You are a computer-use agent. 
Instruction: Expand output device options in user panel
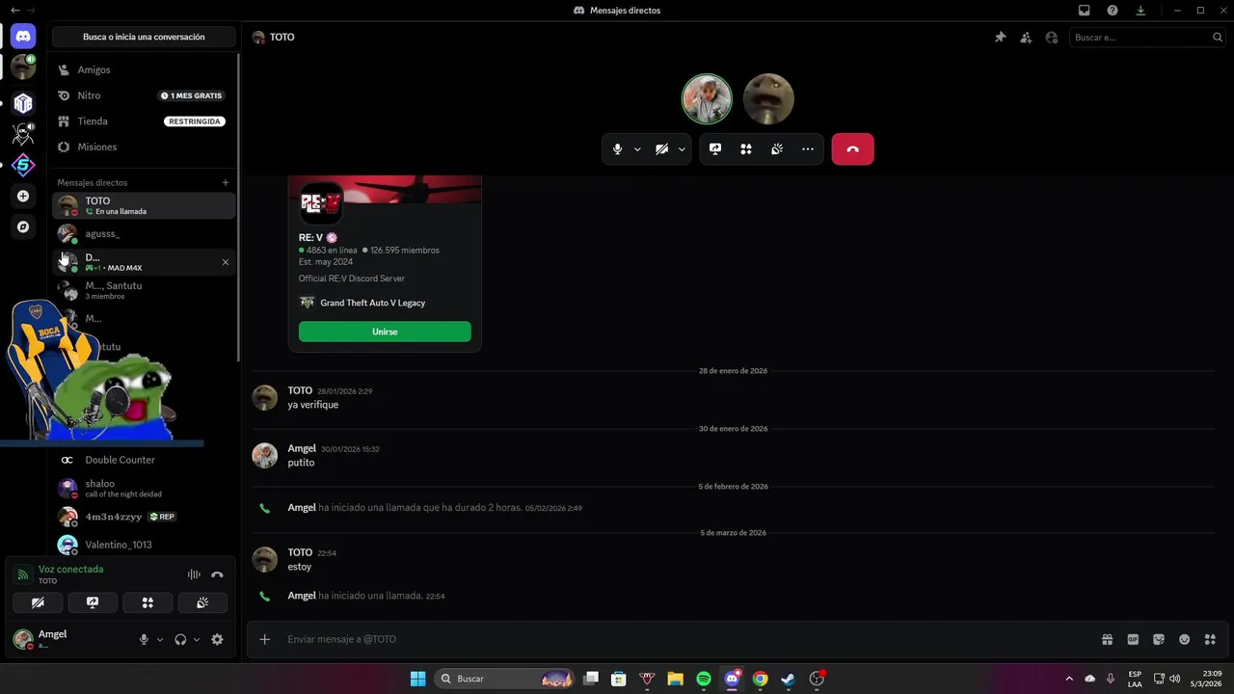coord(197,639)
